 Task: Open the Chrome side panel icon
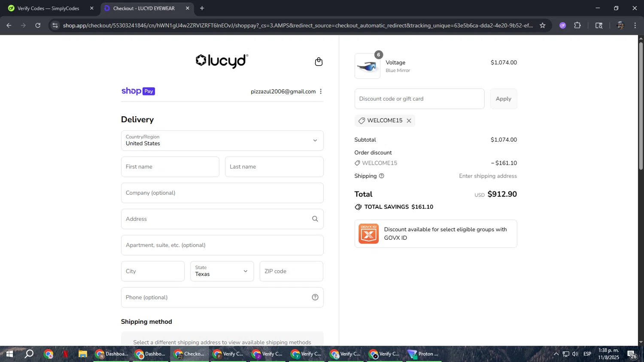[x=599, y=25]
